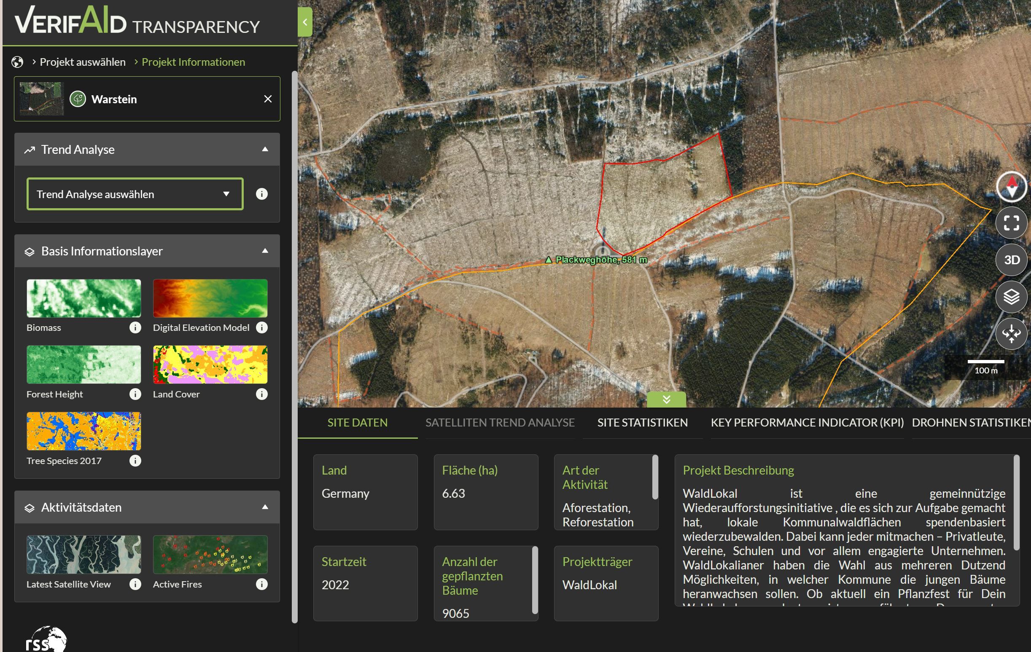Screen dimensions: 1031x652
Task: Switch to SITE STATISTIKEN tab
Action: [642, 423]
